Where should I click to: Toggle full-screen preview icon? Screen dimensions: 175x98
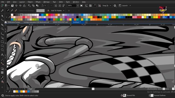pos(81,5)
